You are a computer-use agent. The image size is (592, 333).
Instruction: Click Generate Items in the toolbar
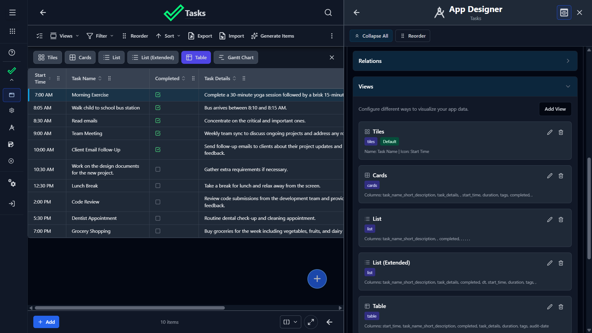click(x=273, y=36)
